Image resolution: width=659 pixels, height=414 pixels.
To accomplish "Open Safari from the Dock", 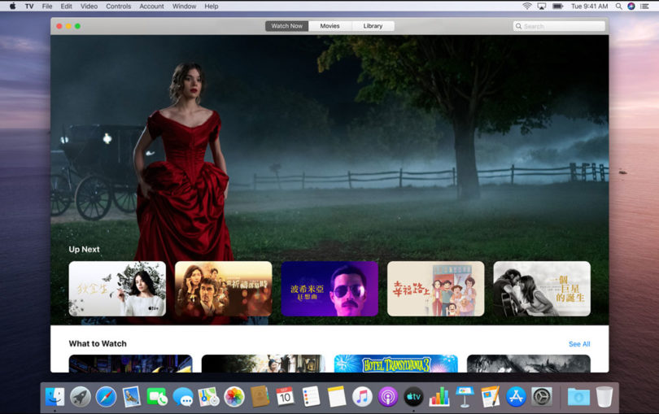I will click(x=106, y=397).
